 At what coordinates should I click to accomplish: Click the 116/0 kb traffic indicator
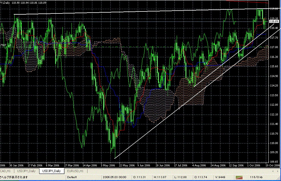click(256, 177)
